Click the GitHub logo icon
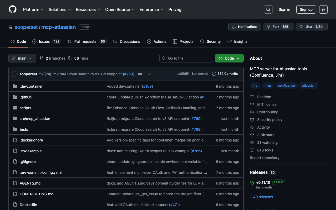336x210 pixels. [x=13, y=9]
